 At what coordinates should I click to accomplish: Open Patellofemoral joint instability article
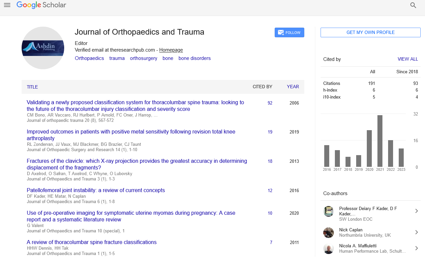coord(96,190)
